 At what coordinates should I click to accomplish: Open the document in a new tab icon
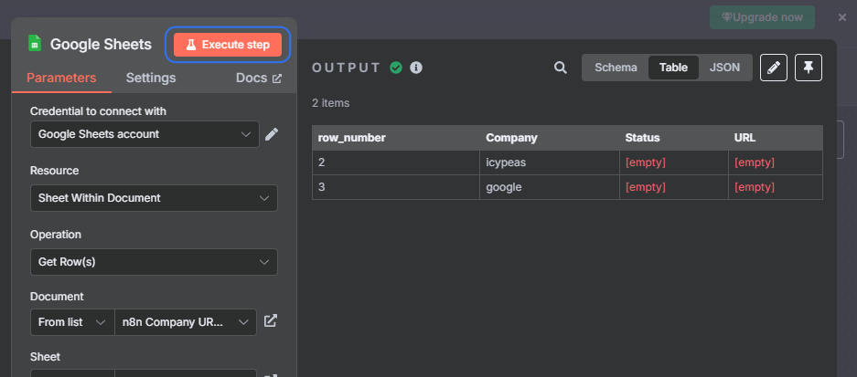pos(270,320)
